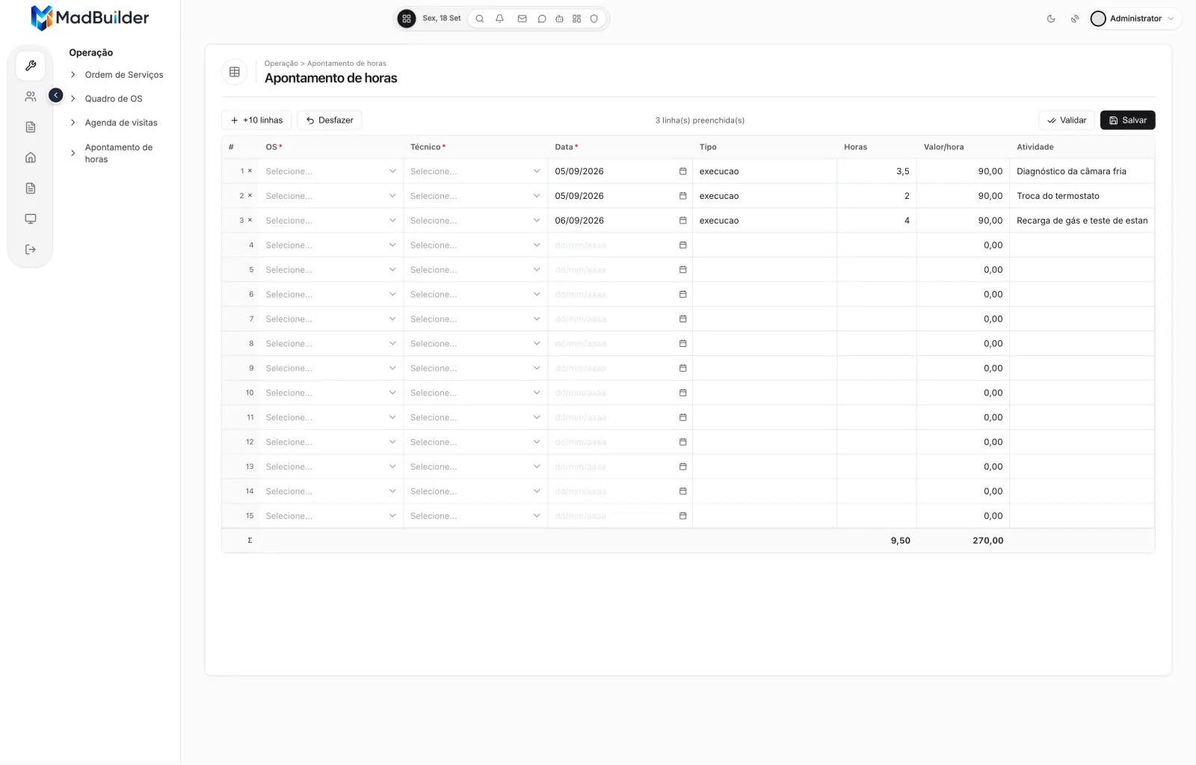Open calendar picker for row 1 date
This screenshot has width=1196, height=765.
682,171
